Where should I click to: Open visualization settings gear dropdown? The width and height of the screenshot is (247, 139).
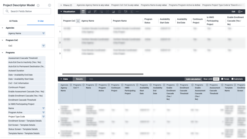[240, 12]
